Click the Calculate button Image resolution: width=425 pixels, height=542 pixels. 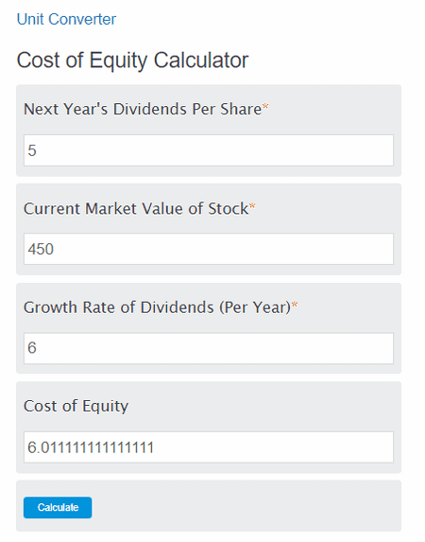click(58, 507)
